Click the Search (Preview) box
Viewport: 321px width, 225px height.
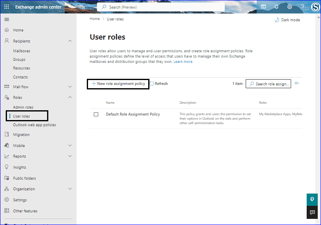click(x=161, y=7)
